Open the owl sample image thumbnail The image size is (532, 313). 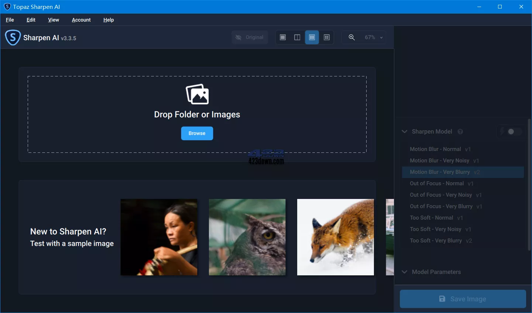coord(247,237)
